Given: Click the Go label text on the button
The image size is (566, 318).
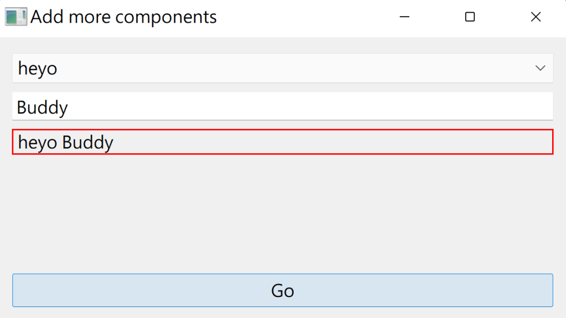Looking at the screenshot, I should [282, 290].
